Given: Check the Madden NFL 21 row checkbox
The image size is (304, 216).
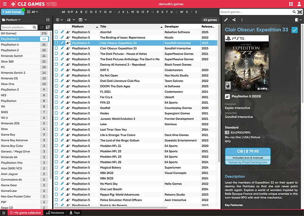Looking at the screenshot, I should coord(56,145).
